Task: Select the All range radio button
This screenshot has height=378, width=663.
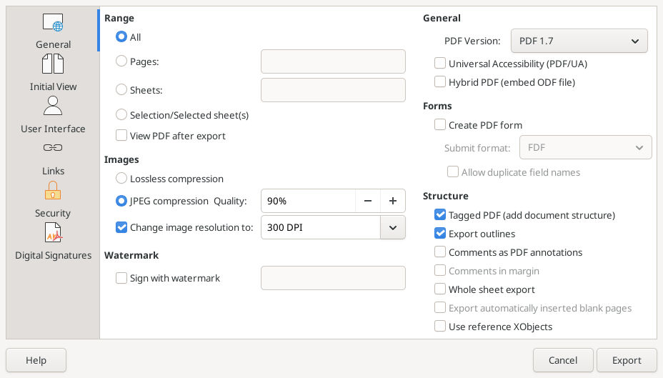Action: point(121,36)
